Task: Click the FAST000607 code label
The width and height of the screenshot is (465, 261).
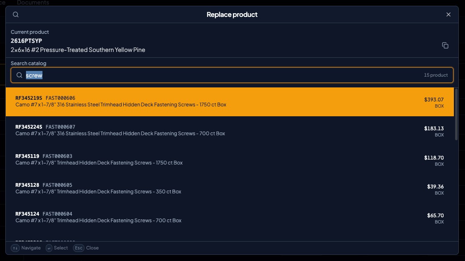Action: 61,127
